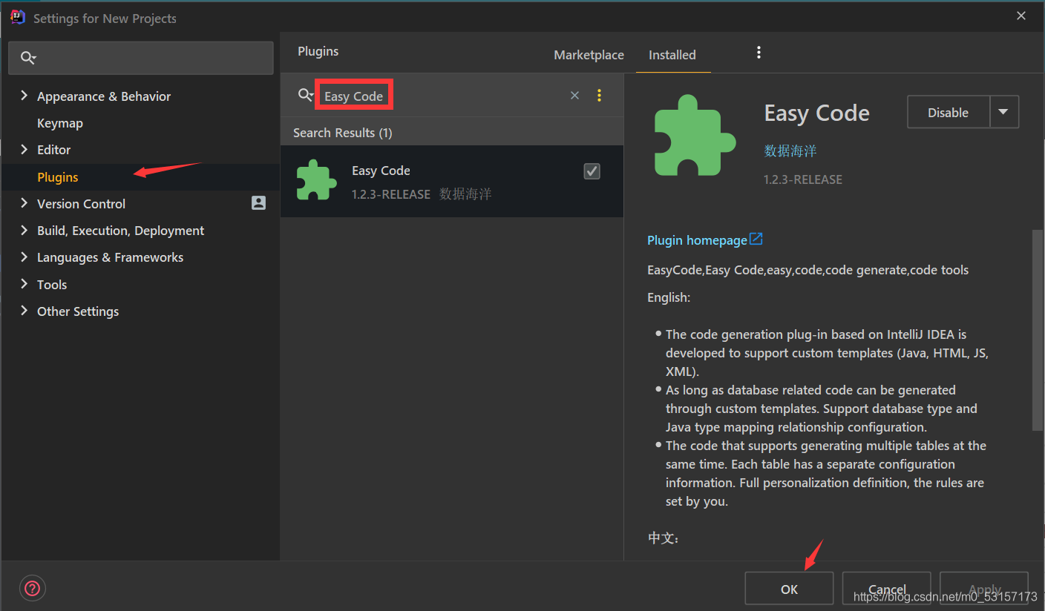This screenshot has height=611, width=1045.
Task: Switch to the Installed tab
Action: point(672,55)
